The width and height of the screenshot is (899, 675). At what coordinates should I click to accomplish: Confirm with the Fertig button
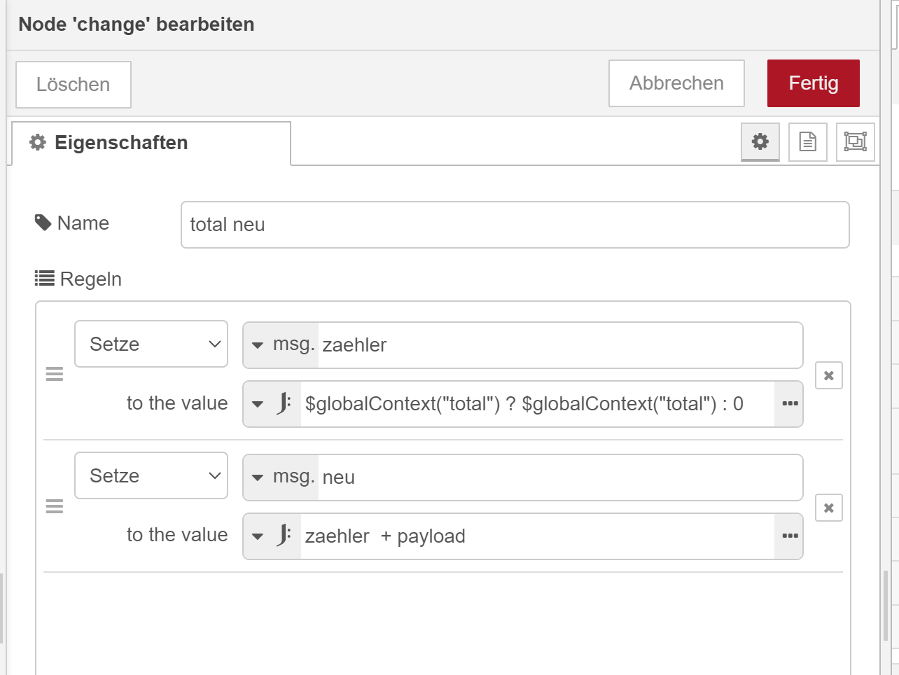[814, 83]
